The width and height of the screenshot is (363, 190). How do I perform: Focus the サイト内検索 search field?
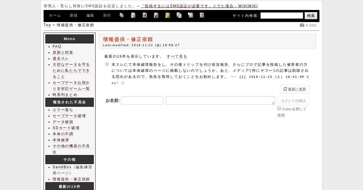point(282,15)
